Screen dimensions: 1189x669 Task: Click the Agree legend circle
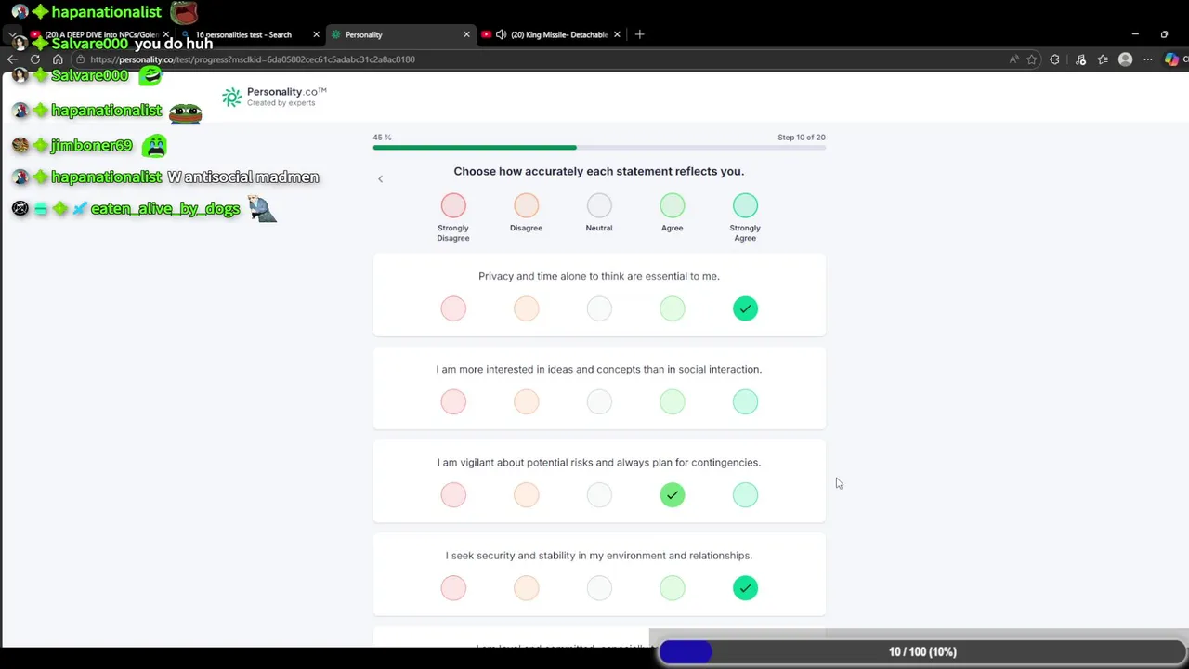[x=673, y=205]
